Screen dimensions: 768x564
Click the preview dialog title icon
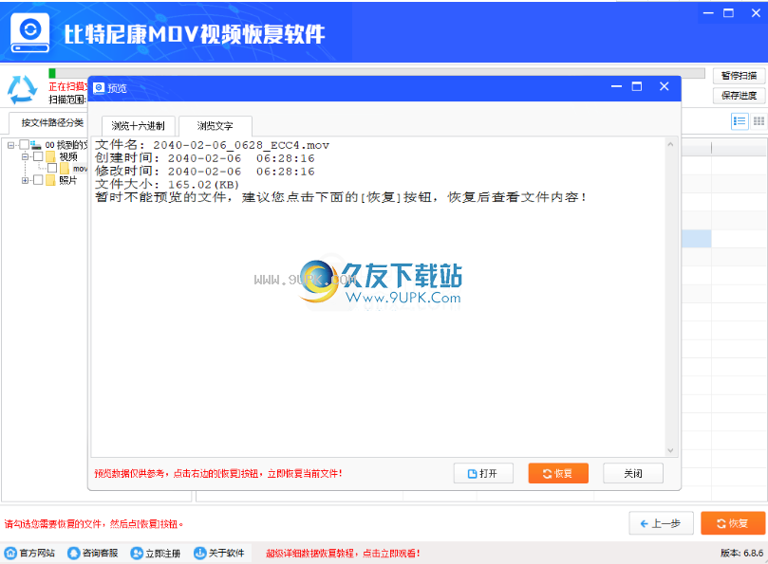pos(99,87)
